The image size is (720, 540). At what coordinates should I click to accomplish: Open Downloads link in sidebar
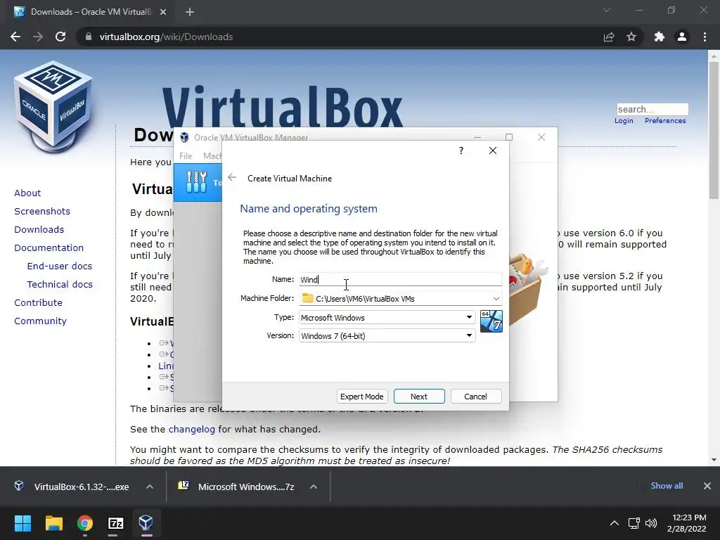pos(39,229)
